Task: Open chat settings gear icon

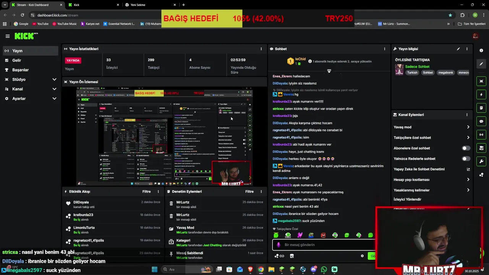Action: click(362, 256)
